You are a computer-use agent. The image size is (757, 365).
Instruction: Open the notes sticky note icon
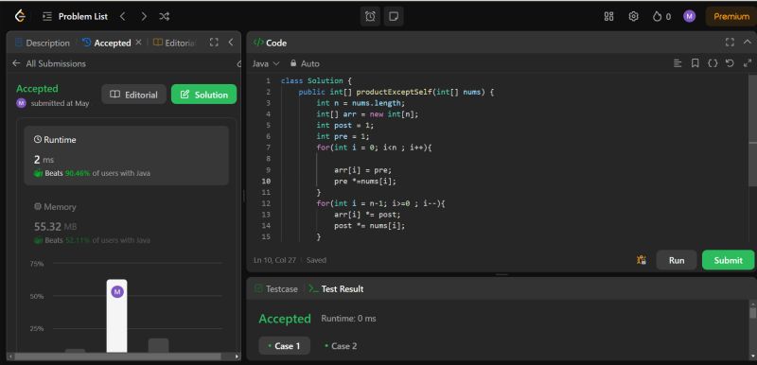coord(394,16)
